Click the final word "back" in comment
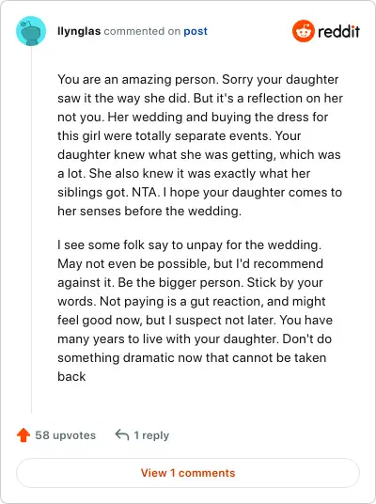This screenshot has width=376, height=504. point(71,376)
